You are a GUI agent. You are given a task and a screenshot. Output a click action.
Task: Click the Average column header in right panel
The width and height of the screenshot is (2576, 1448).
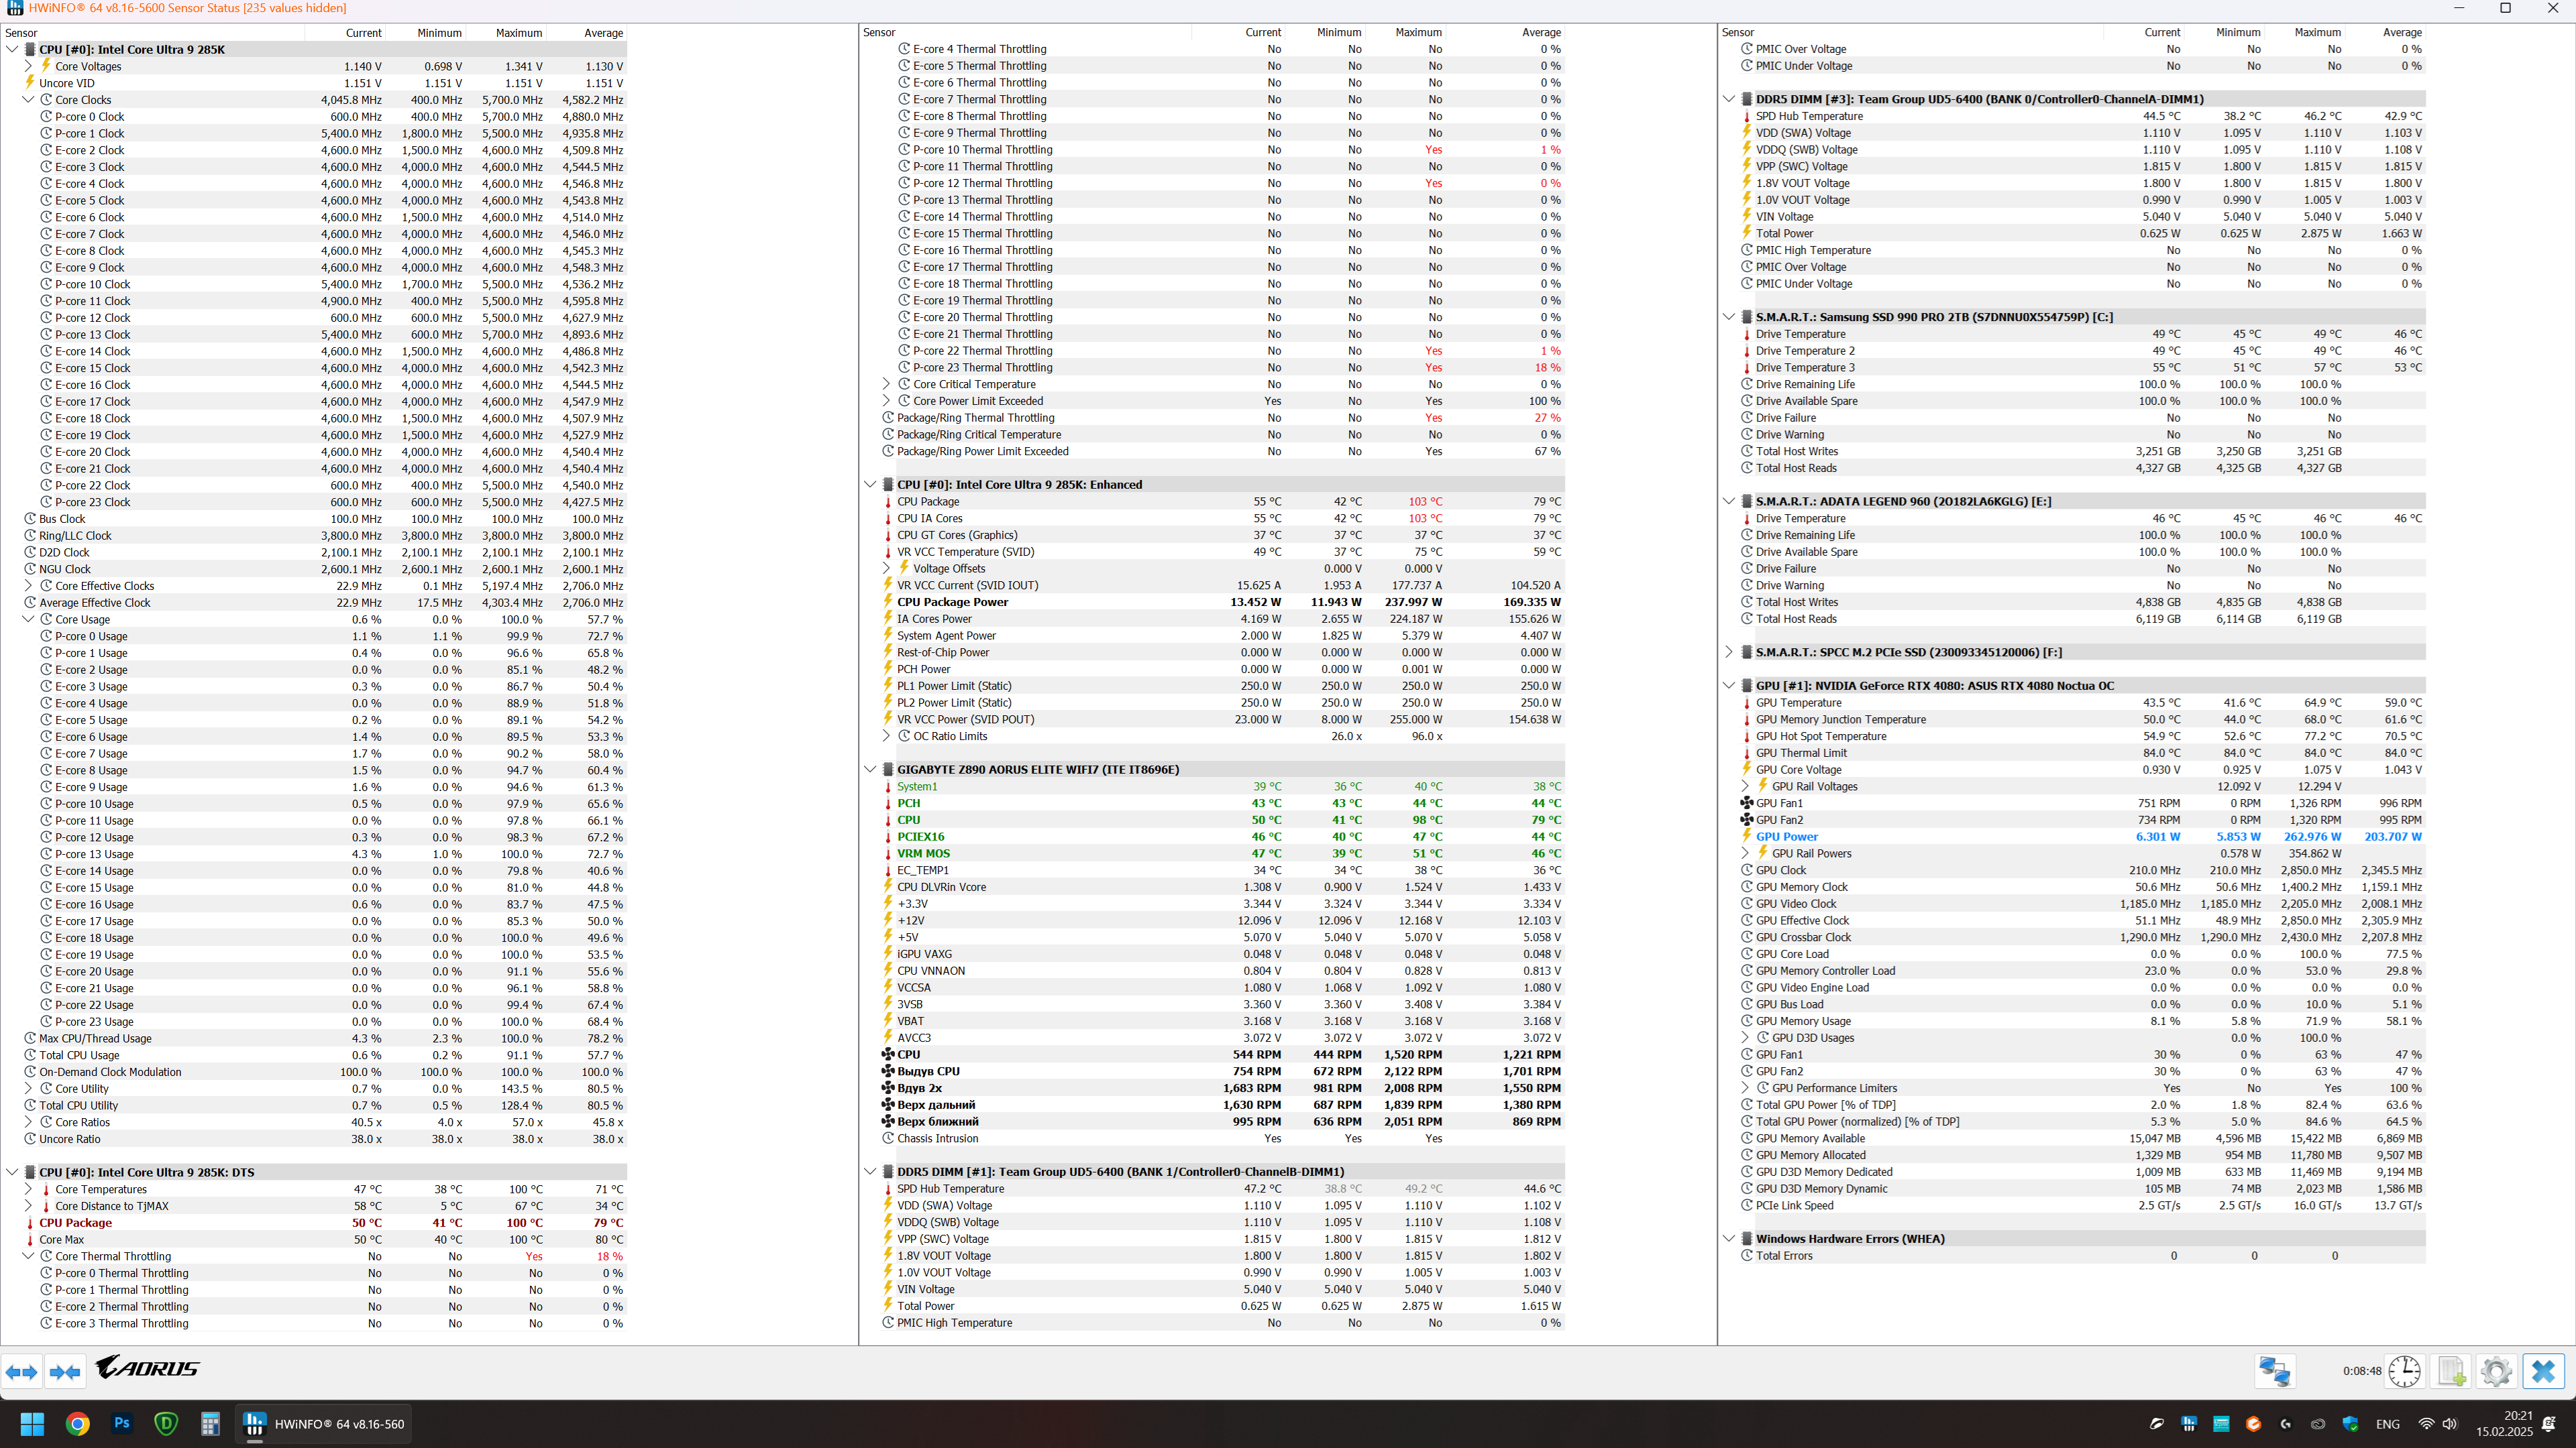[x=2401, y=33]
